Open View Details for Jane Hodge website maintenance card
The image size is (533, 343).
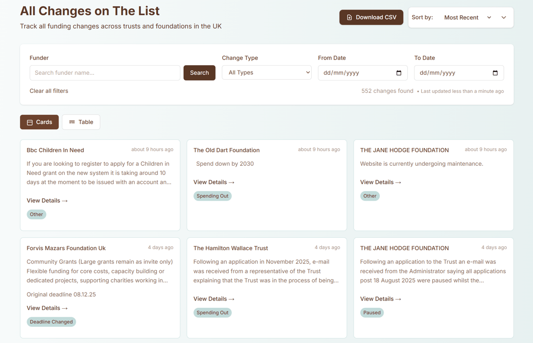tap(381, 182)
